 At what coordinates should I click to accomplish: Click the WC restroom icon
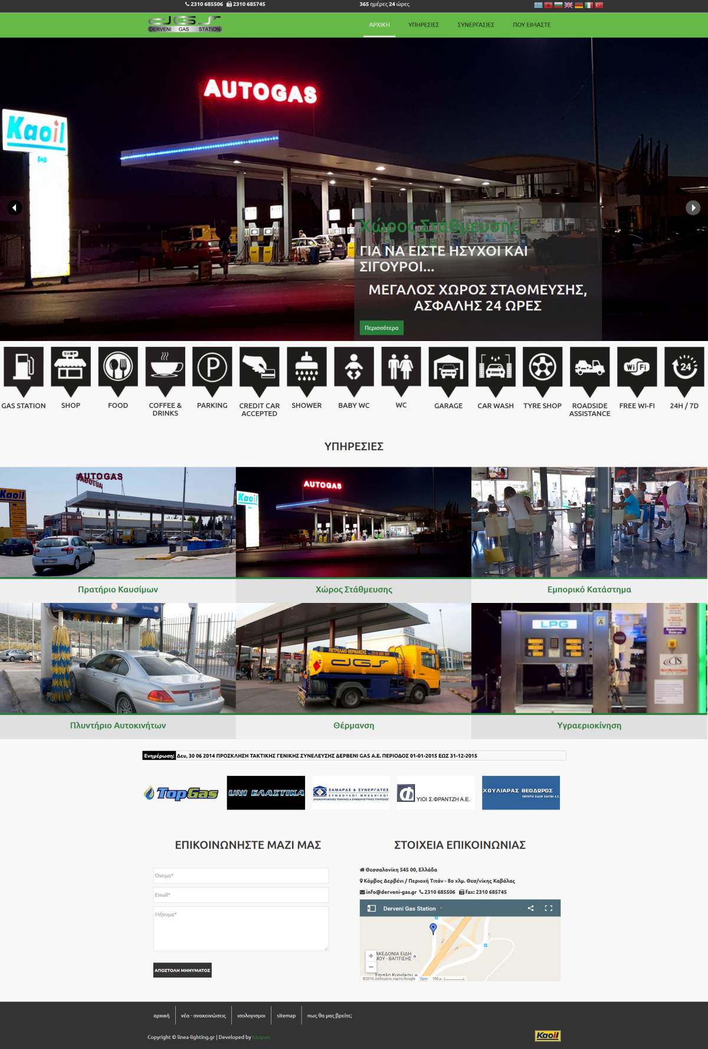tap(401, 372)
